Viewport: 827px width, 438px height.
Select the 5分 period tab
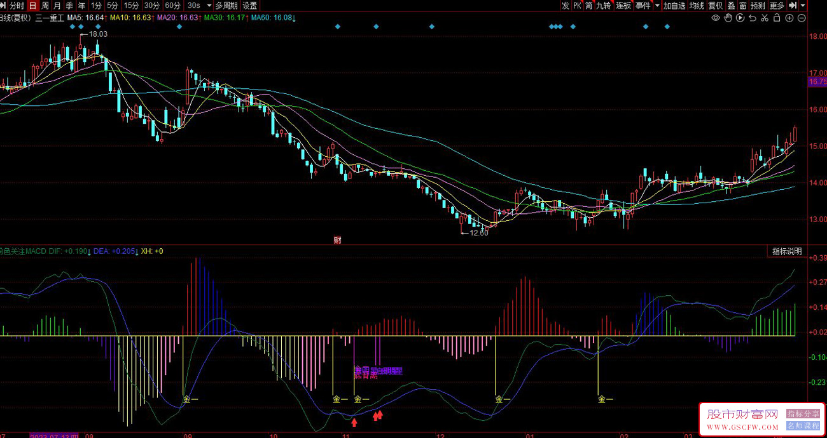[x=113, y=6]
